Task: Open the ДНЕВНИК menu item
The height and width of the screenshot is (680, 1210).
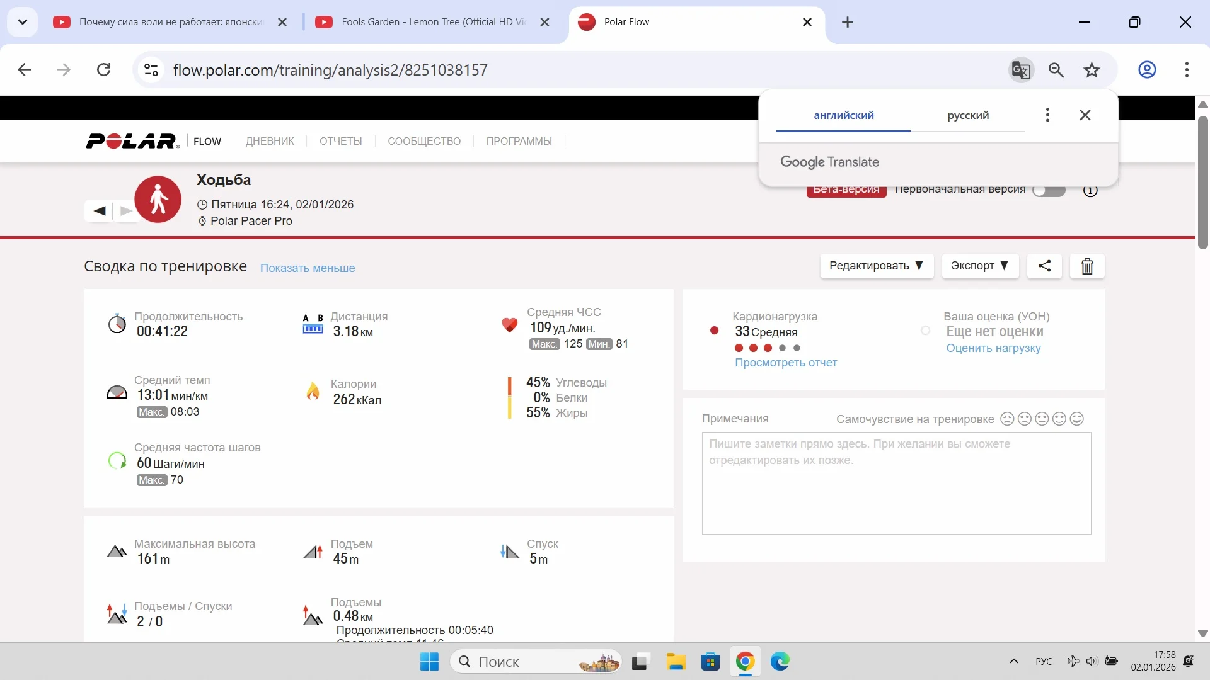Action: coord(270,141)
